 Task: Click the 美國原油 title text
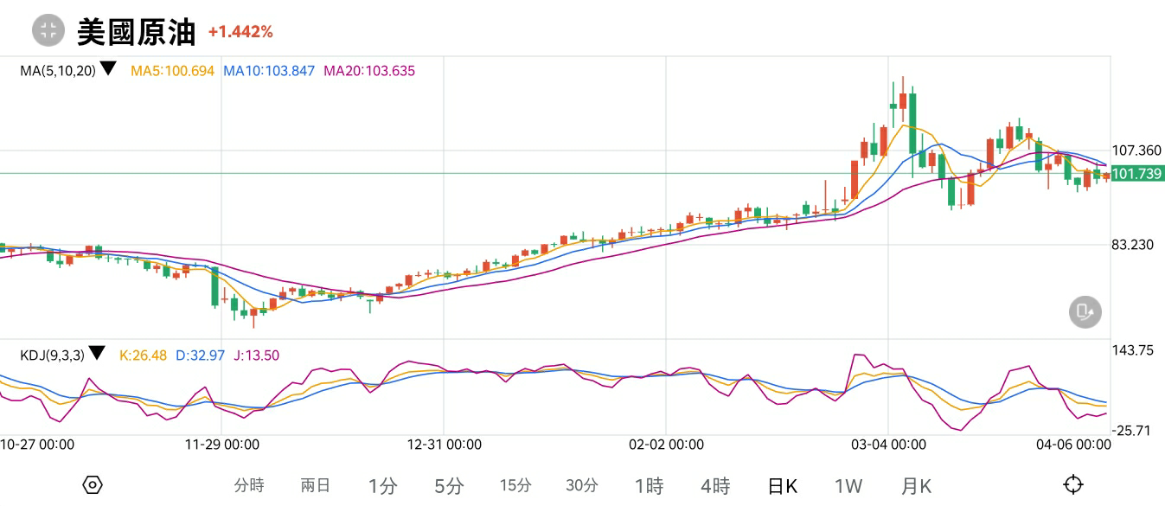(x=138, y=32)
